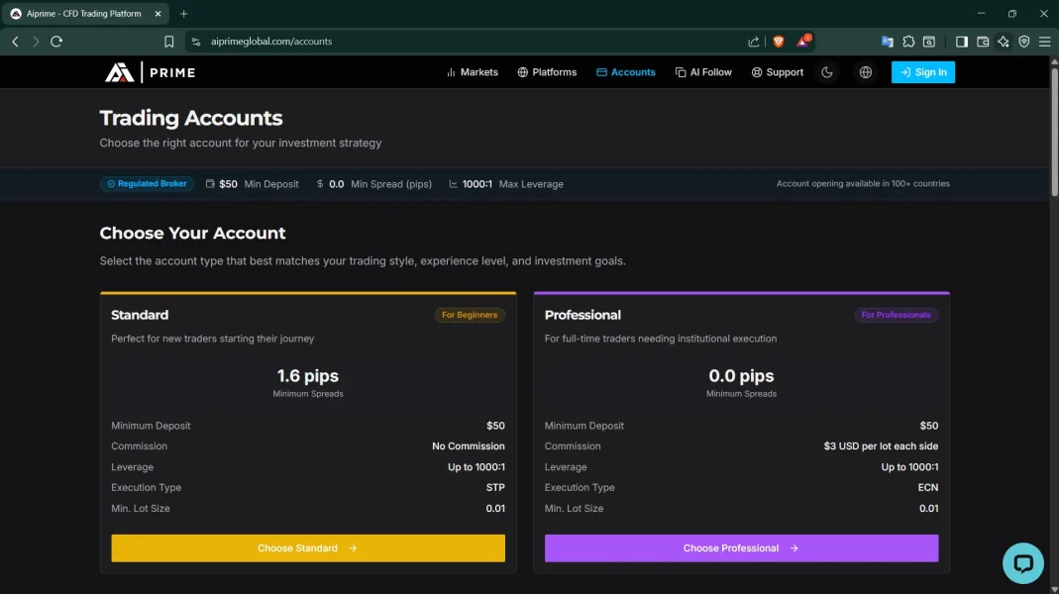Open the Markets navigation menu
This screenshot has width=1059, height=594.
pos(473,72)
